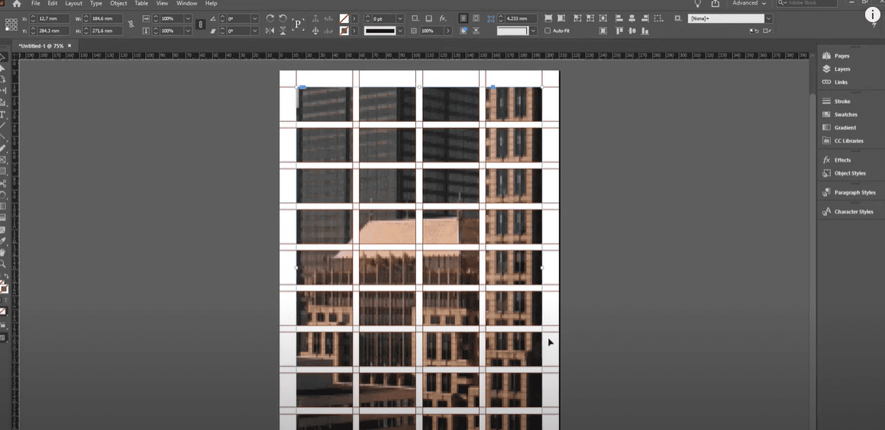Toggle constrain proportions for width and height

point(131,24)
